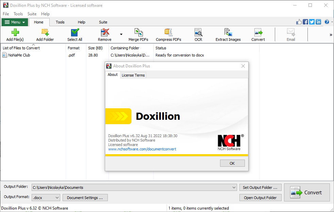The width and height of the screenshot is (334, 212).
Task: Sort by the Size (KB) column header
Action: (97, 48)
